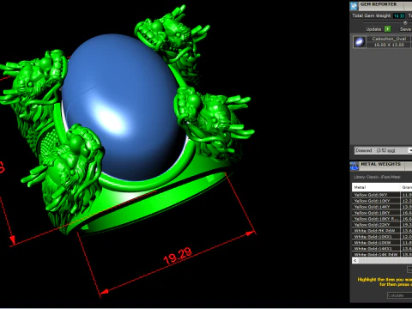Click the Gem Reporter panel icon
Image resolution: width=412 pixels, height=309 pixels.
click(354, 5)
